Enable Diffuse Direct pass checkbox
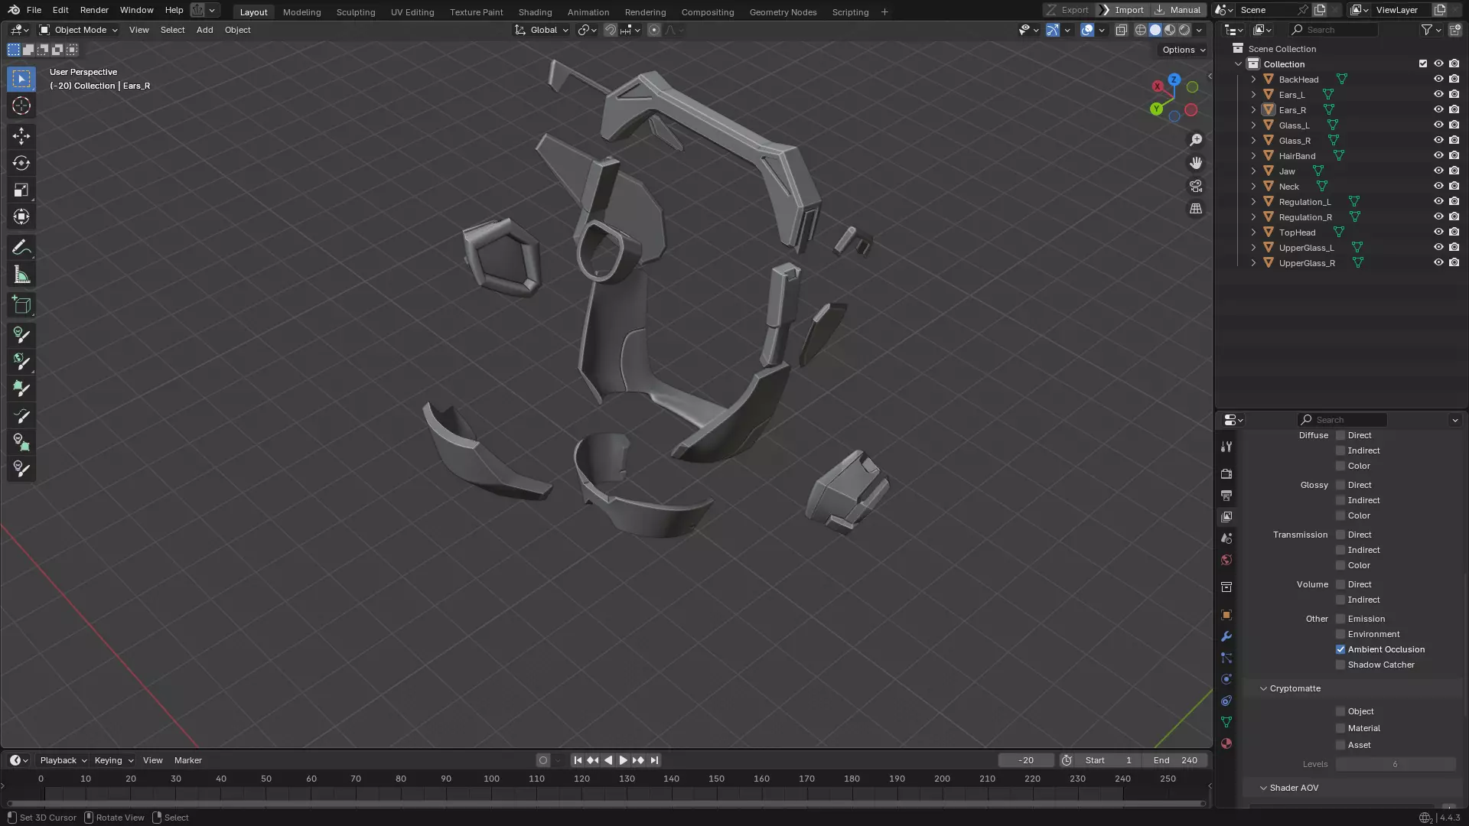1469x826 pixels. point(1340,435)
